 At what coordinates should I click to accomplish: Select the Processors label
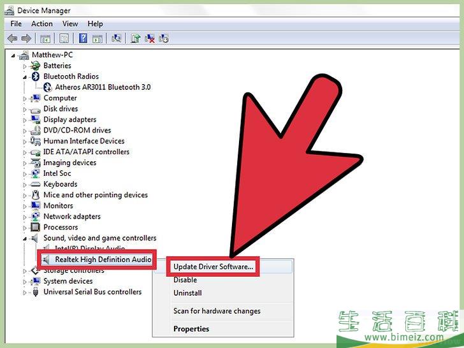tap(61, 228)
